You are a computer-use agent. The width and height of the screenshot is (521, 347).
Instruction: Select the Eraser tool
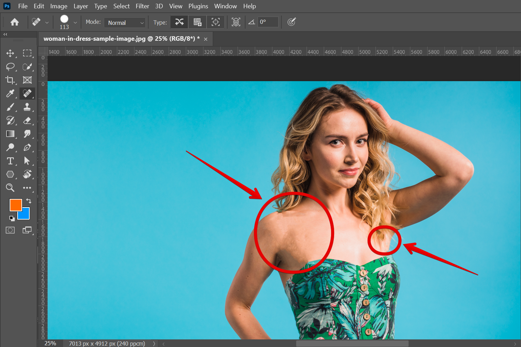point(27,121)
